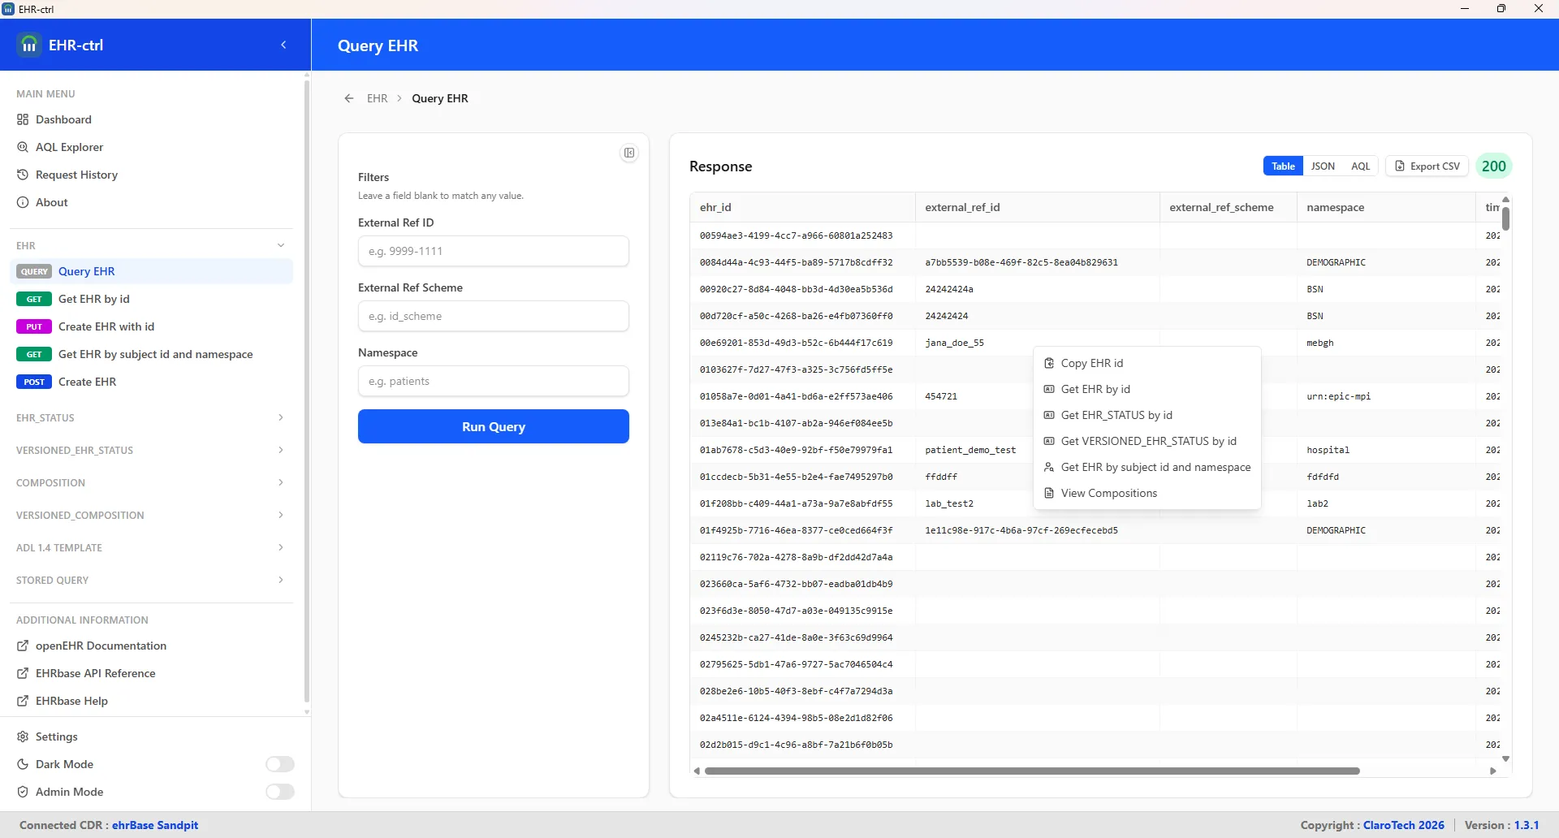The height and width of the screenshot is (838, 1559).
Task: Toggle Dark Mode switch
Action: tap(280, 764)
